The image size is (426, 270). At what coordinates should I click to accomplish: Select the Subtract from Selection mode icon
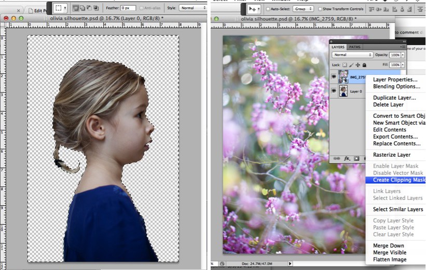[x=89, y=8]
